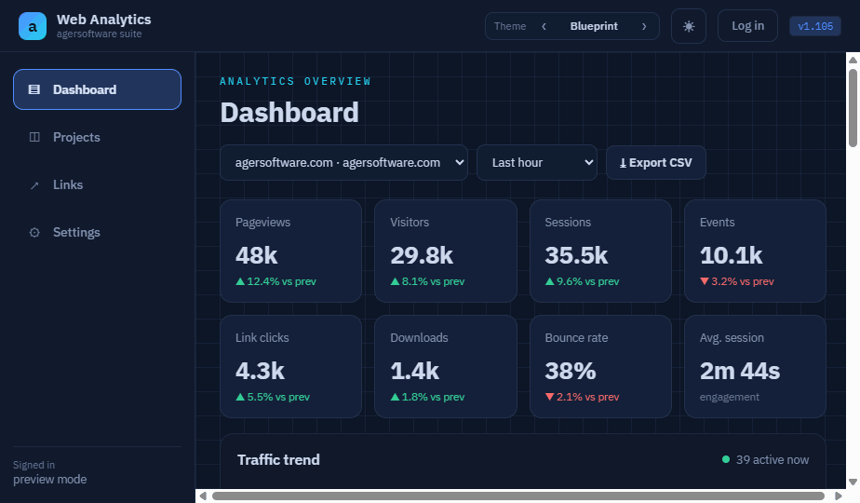
Task: Switch to previous theme with left chevron
Action: tap(544, 26)
